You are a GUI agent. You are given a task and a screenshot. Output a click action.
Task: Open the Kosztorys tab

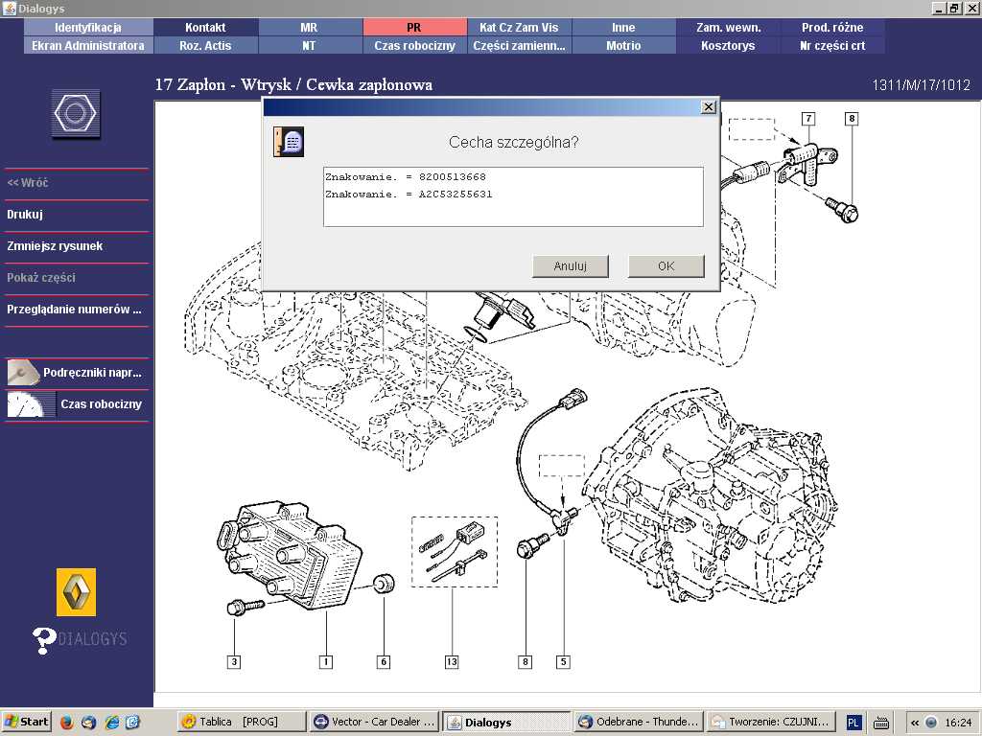point(729,45)
